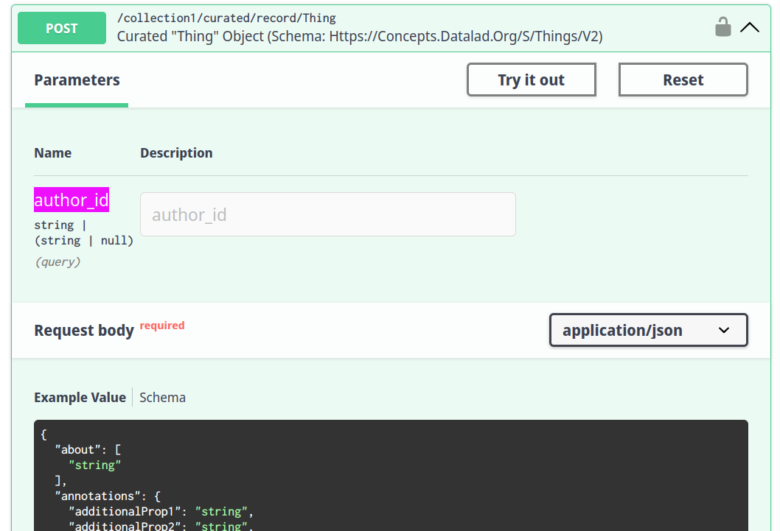
Task: Select the Parameters tab
Action: [x=77, y=80]
